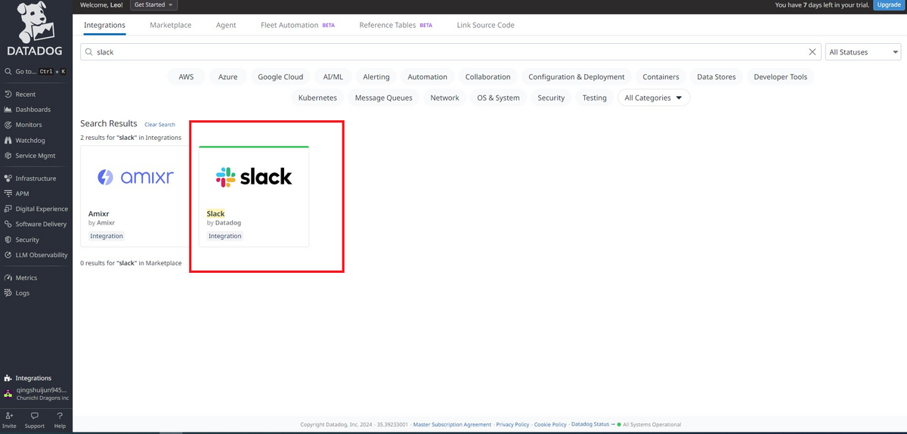This screenshot has height=434, width=907.
Task: Click the Invite icon
Action: (9, 420)
